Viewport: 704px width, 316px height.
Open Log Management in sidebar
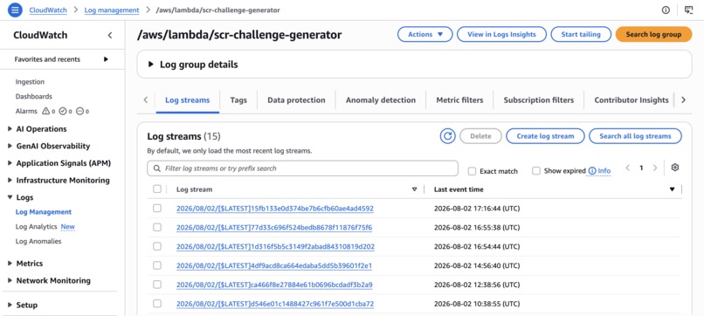(44, 212)
